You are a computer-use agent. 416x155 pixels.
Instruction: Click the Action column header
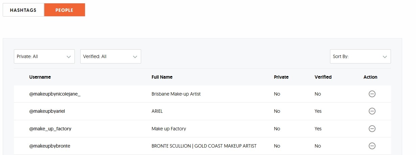[370, 77]
